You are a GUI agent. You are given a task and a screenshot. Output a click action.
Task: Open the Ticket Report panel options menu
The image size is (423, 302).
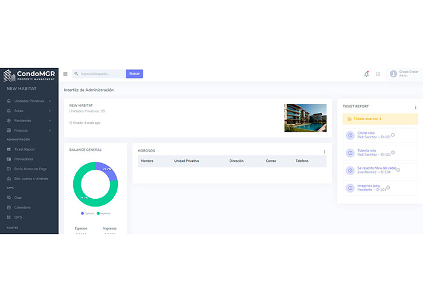click(415, 107)
